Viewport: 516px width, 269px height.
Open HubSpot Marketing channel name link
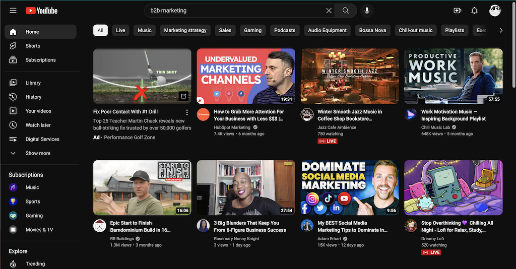tap(232, 127)
